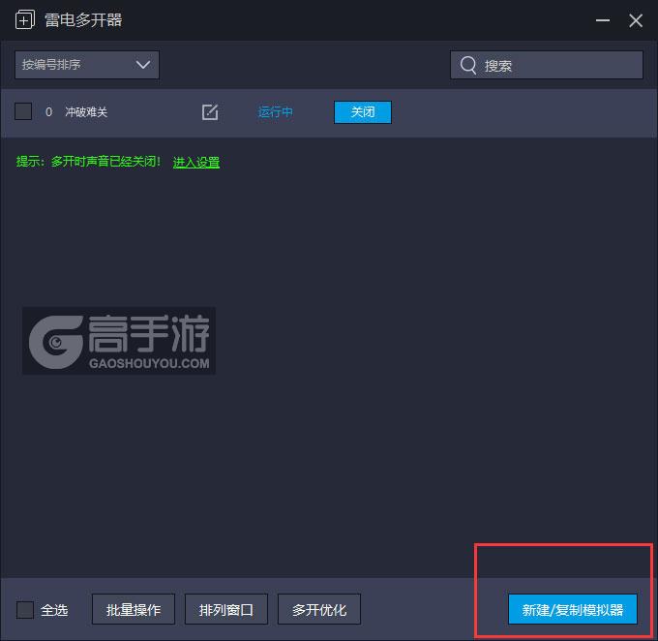
Task: Click the search magnifier icon
Action: point(468,65)
